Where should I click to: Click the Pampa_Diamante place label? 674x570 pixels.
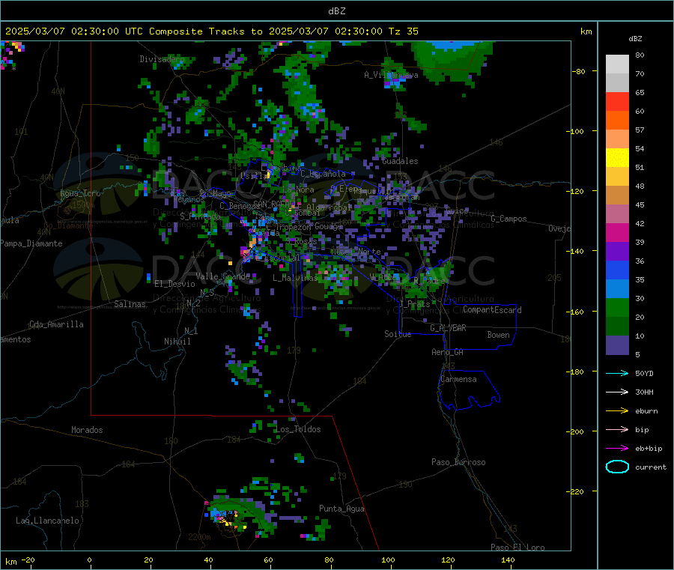(x=31, y=243)
